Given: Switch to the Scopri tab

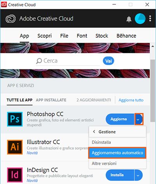Looking at the screenshot, I should (44, 36).
